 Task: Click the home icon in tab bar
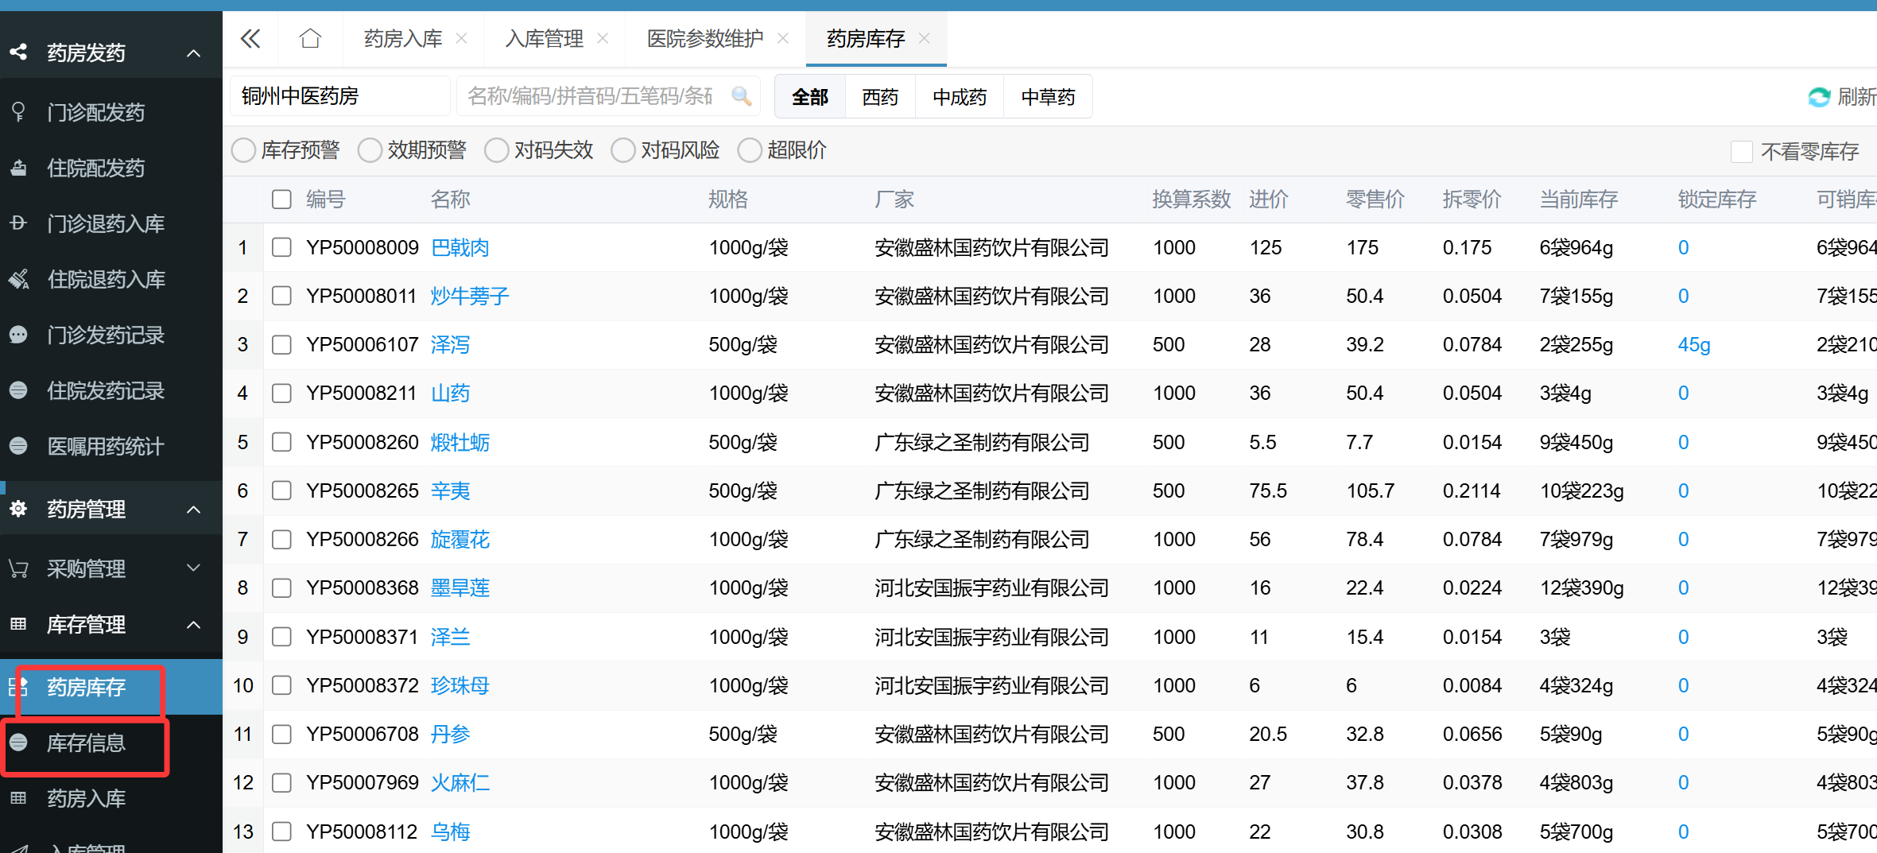(x=310, y=38)
